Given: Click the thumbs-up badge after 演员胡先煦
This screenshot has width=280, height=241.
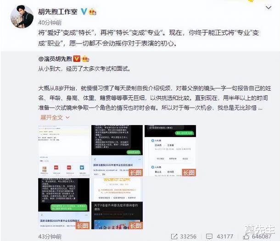Looking at the screenshot, I should point(85,59).
